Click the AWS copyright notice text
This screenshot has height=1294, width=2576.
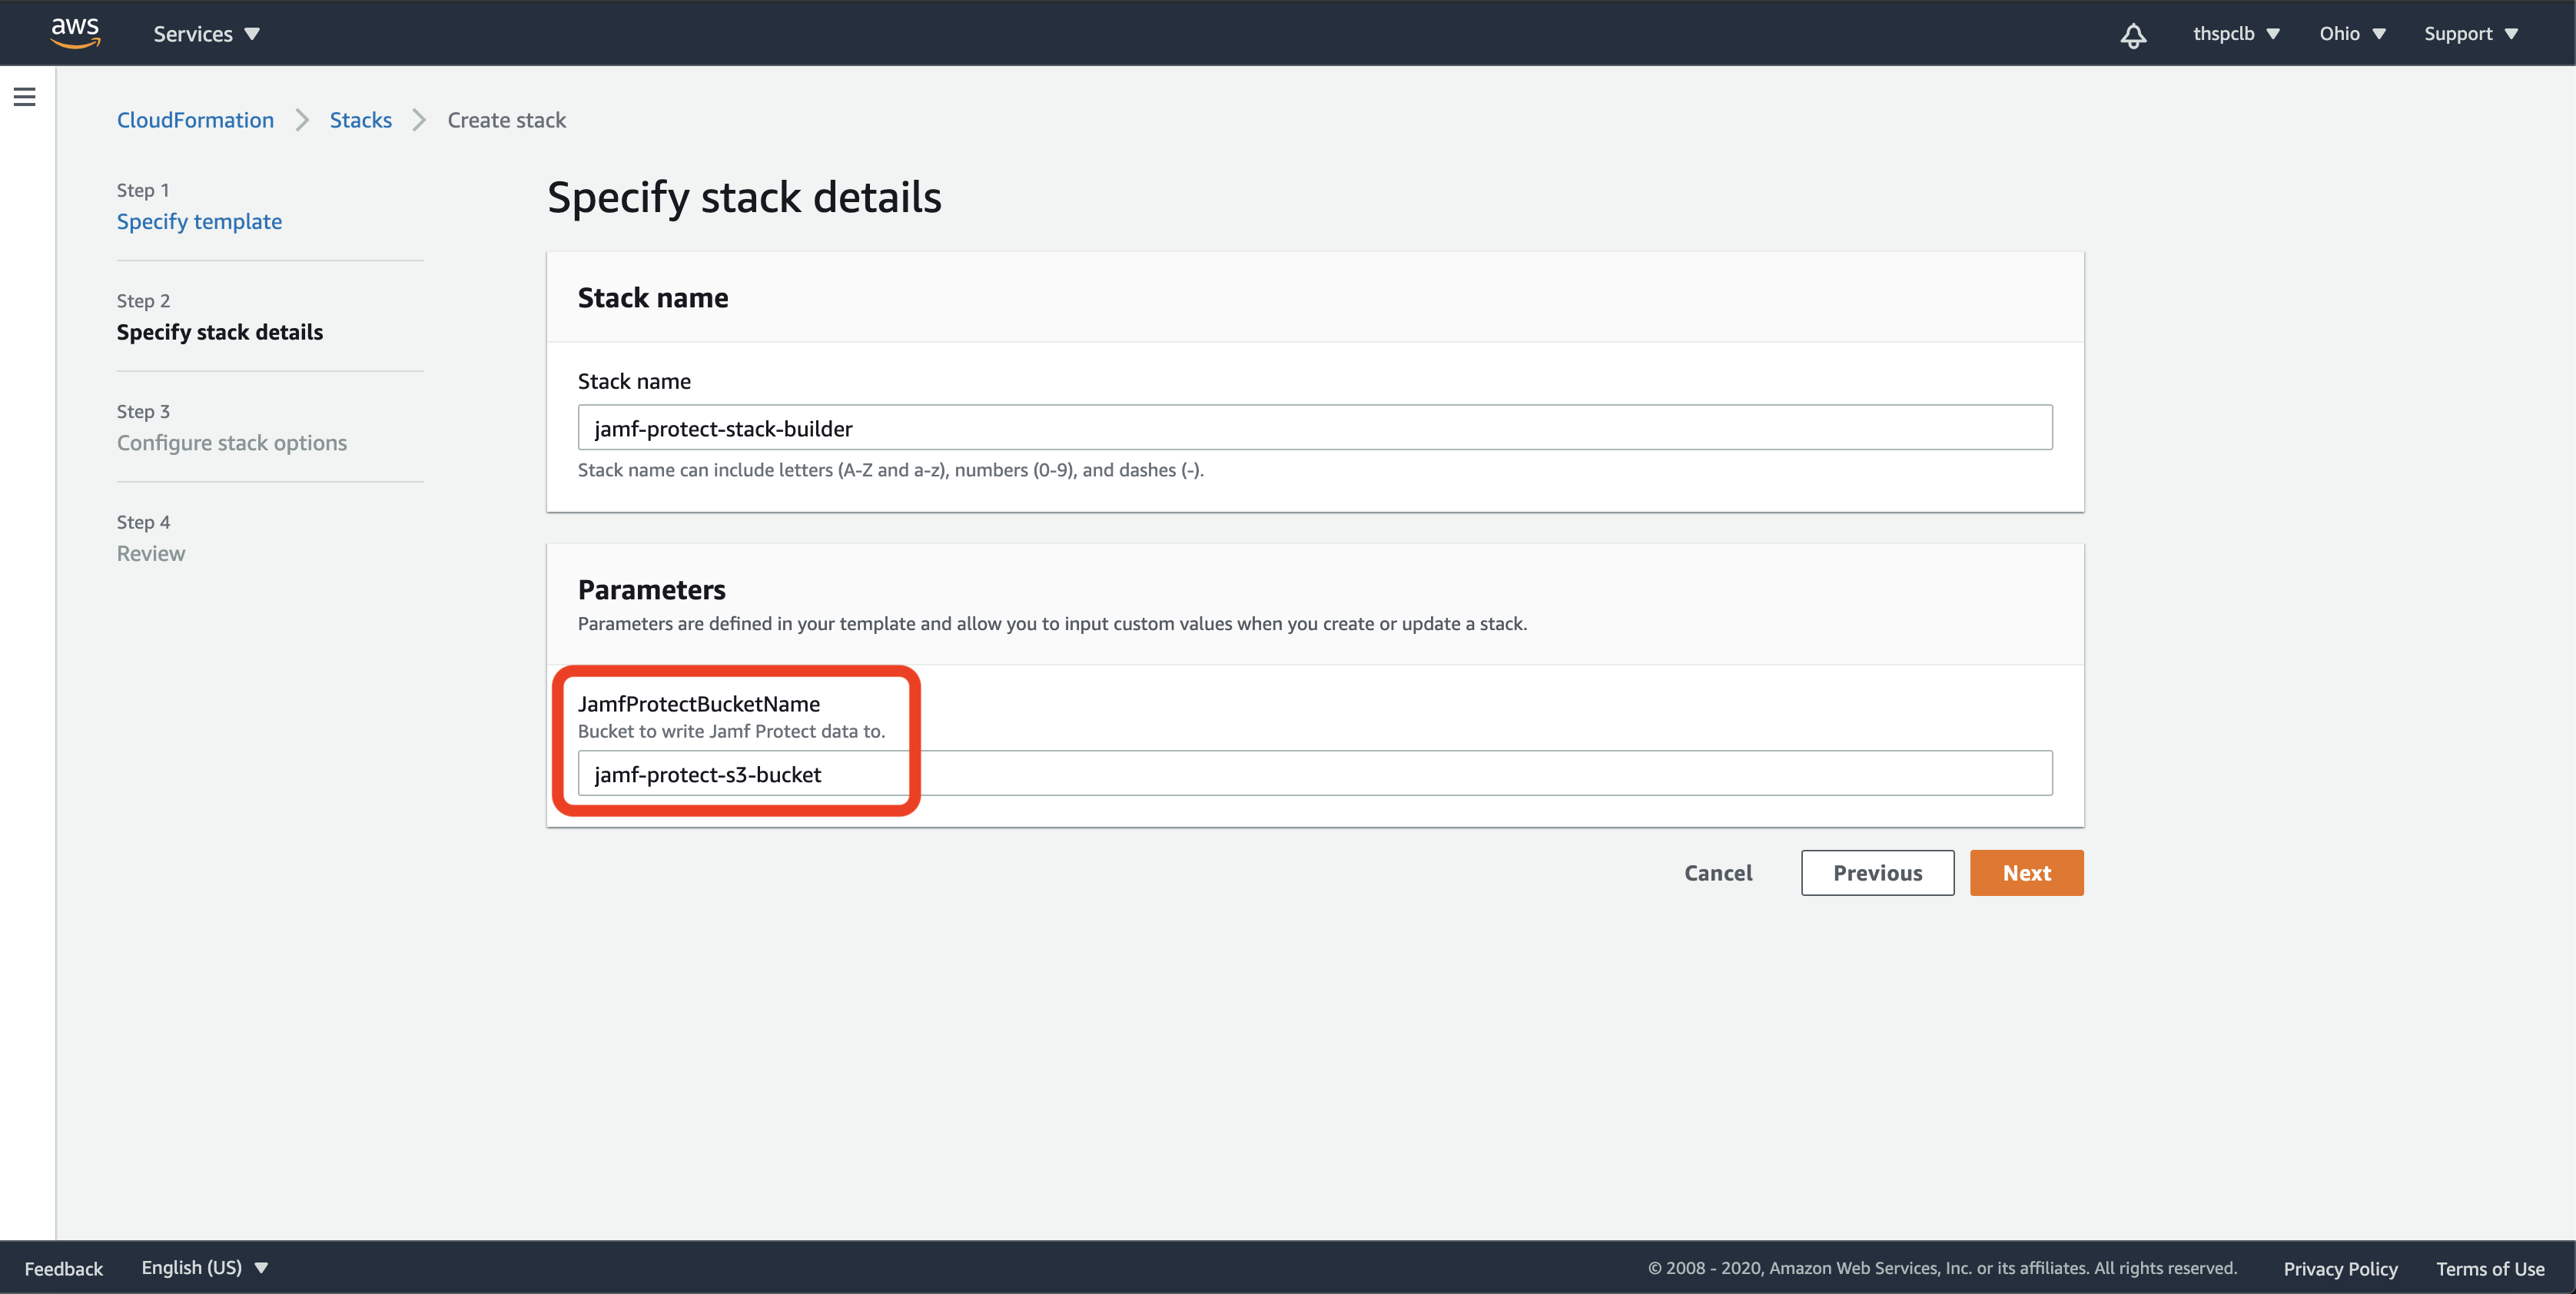[1942, 1268]
